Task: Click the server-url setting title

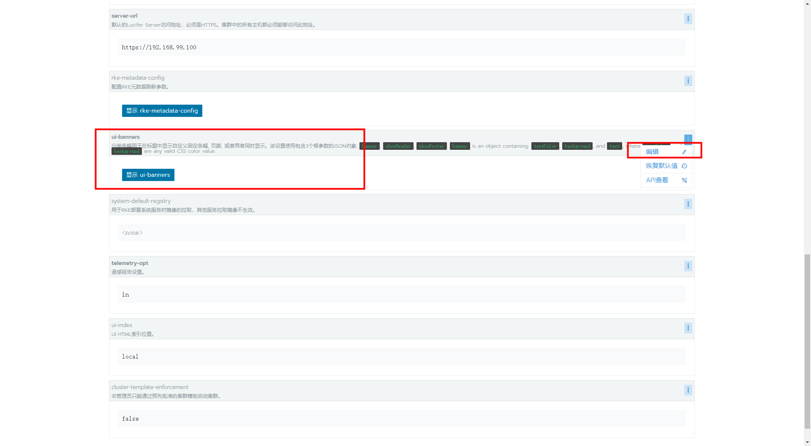Action: (124, 16)
